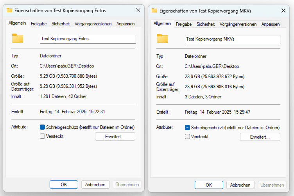Open Freigabe tab in Fotos dialog
The width and height of the screenshot is (294, 196).
(39, 24)
